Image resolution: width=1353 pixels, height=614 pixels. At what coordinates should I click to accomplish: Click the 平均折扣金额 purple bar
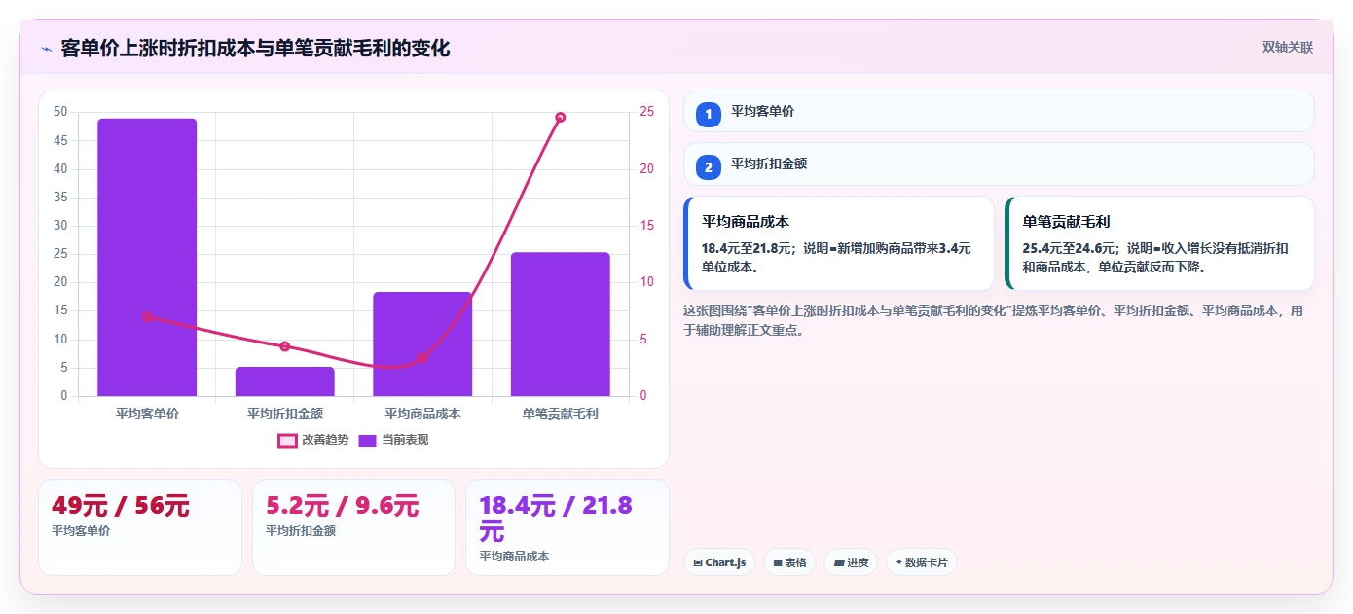(x=285, y=381)
